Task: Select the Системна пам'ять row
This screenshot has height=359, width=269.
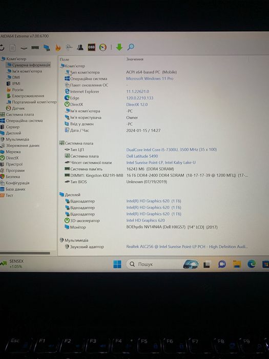Action: click(119, 169)
